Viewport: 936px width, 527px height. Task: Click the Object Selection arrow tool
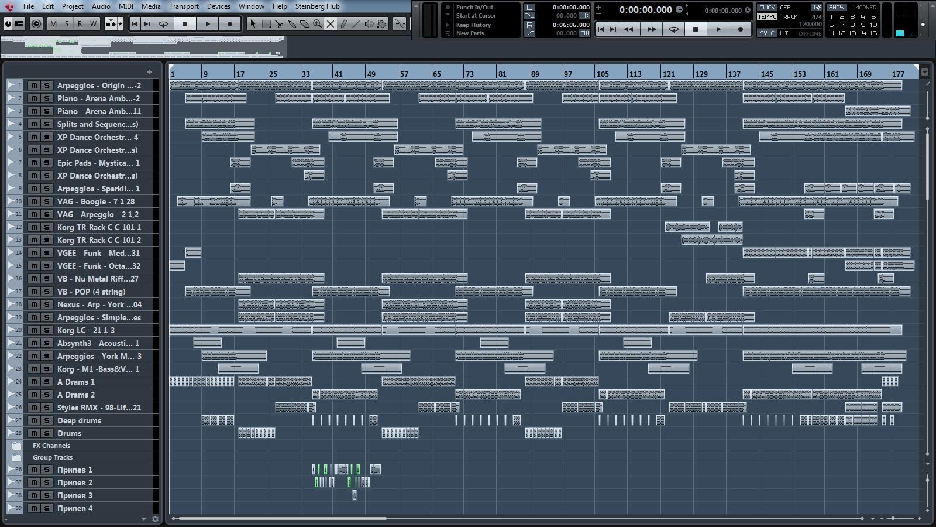coord(253,24)
